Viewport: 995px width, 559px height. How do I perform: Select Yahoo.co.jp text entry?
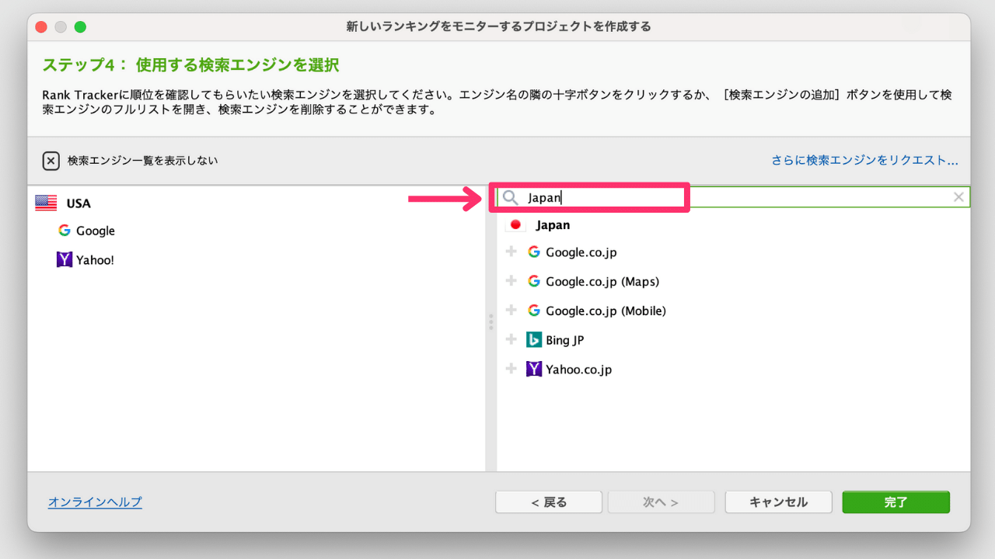(579, 370)
